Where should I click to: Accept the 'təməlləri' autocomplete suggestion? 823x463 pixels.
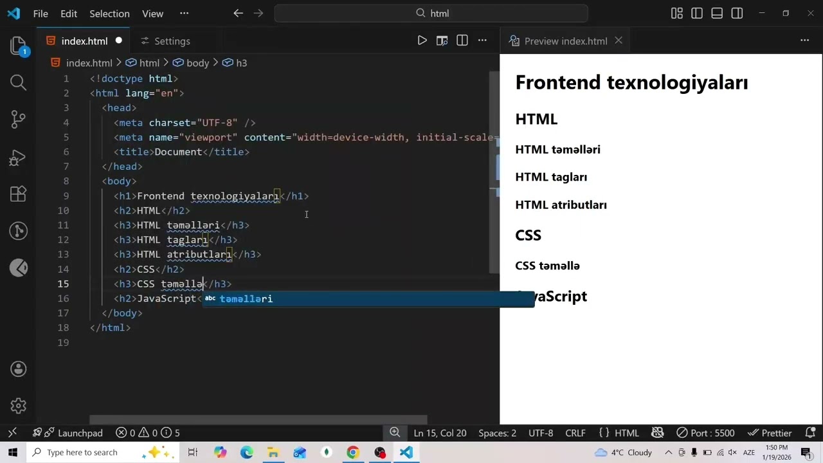coord(368,298)
